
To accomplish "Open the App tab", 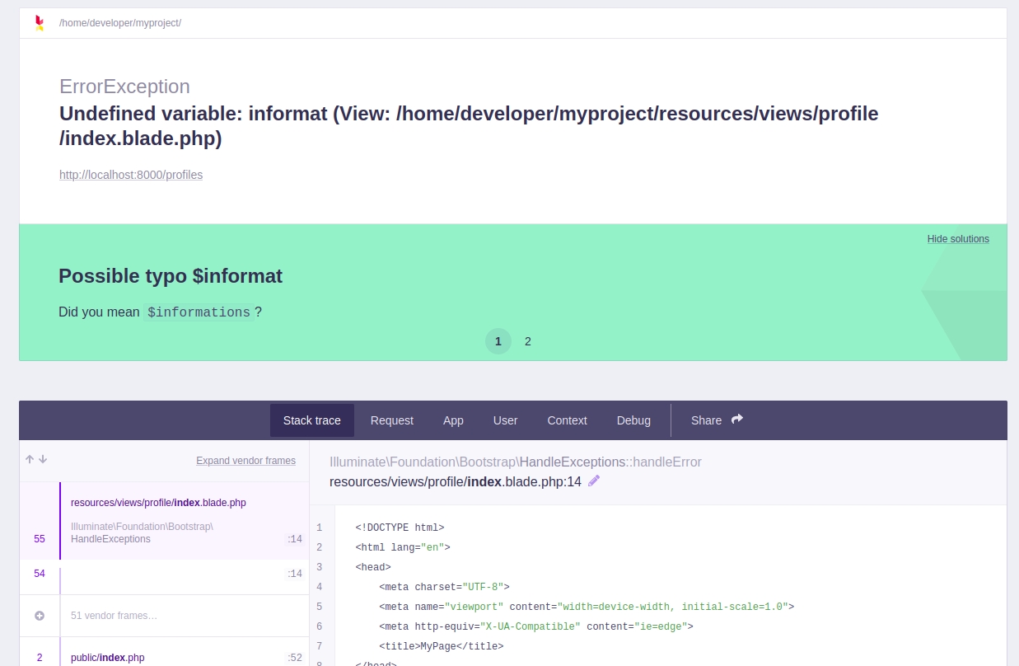I will pos(453,420).
